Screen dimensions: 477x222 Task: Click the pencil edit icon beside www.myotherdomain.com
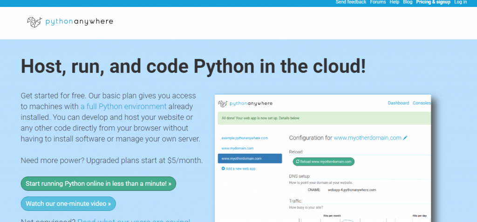[x=405, y=138]
